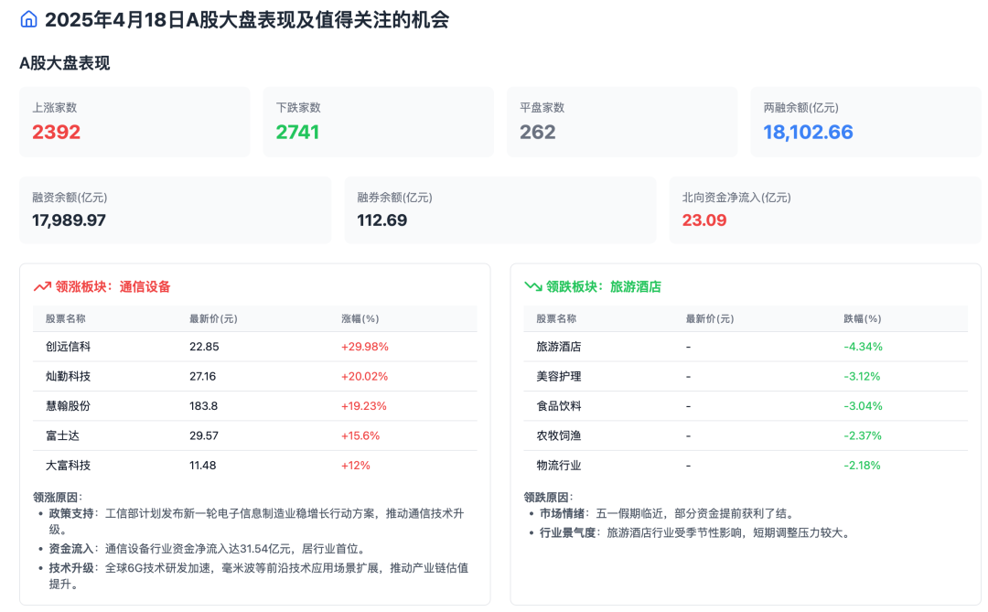Click the gain +15.6% for 富士达
Viewport: 988px width, 612px height.
[x=360, y=435]
